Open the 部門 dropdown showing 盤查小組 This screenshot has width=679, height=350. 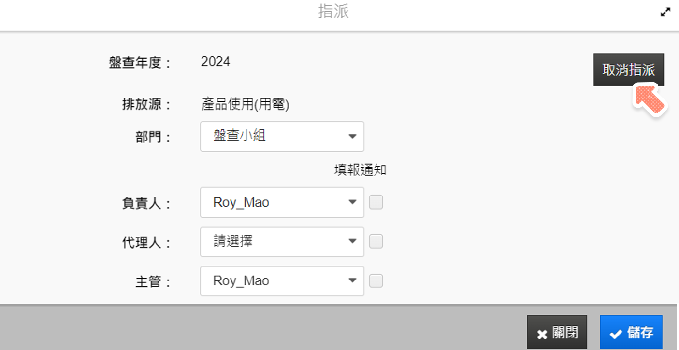click(282, 136)
